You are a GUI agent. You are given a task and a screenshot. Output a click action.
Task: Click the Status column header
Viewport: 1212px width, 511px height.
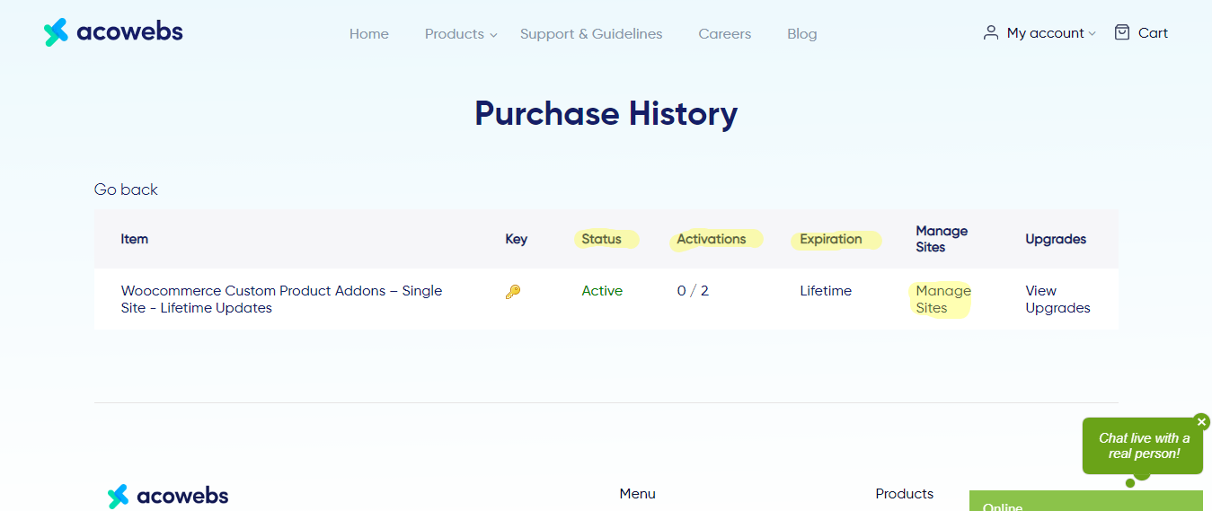pyautogui.click(x=601, y=239)
